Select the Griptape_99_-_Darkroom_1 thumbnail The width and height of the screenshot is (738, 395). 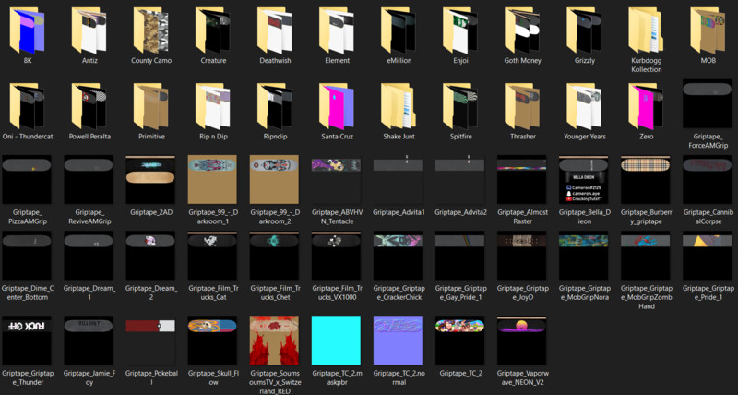click(x=212, y=180)
